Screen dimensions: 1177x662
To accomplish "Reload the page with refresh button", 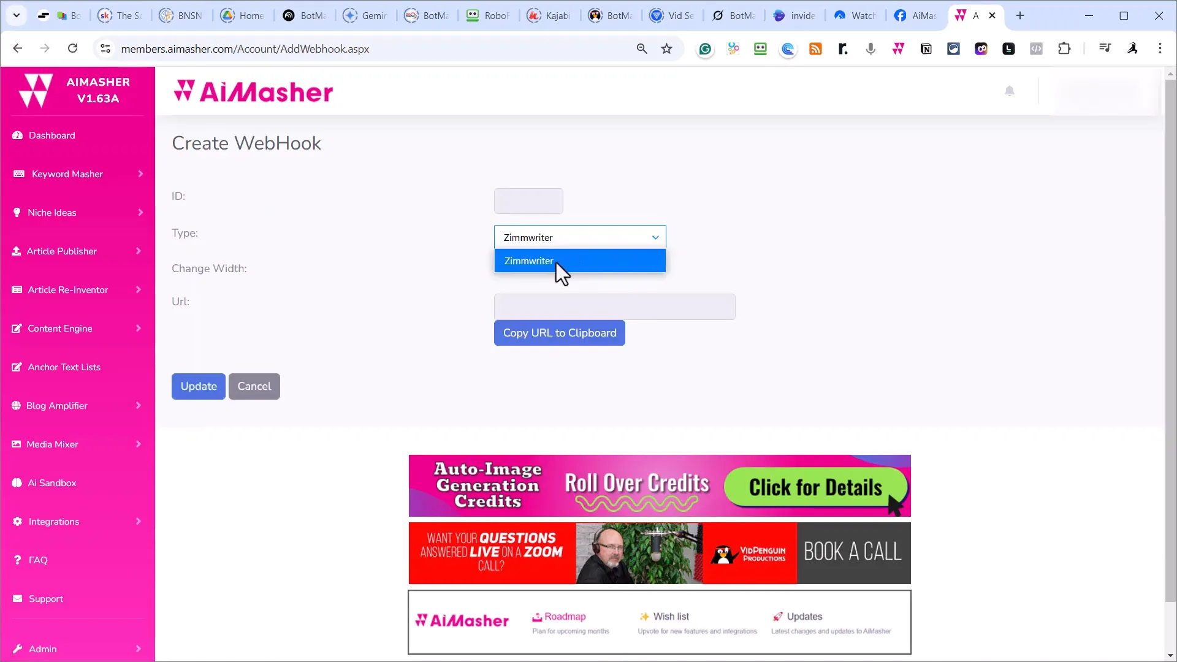I will (x=72, y=48).
